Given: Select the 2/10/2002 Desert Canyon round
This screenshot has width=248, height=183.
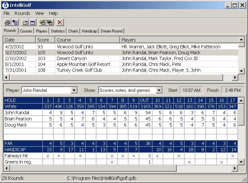Looking at the screenshot, I should pos(121,58).
